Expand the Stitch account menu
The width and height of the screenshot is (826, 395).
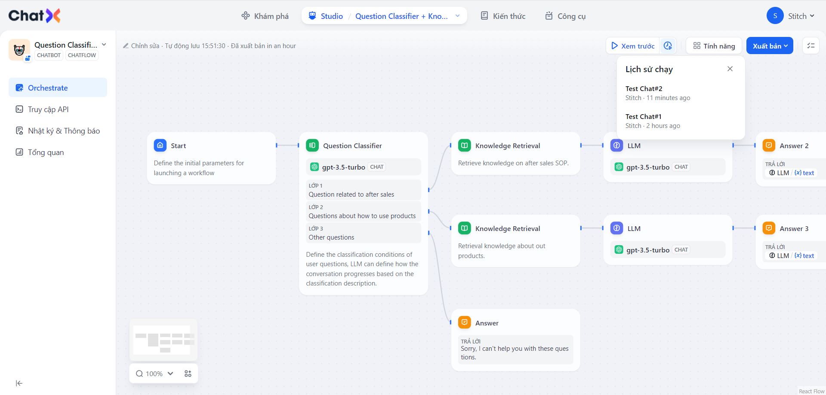tap(791, 16)
